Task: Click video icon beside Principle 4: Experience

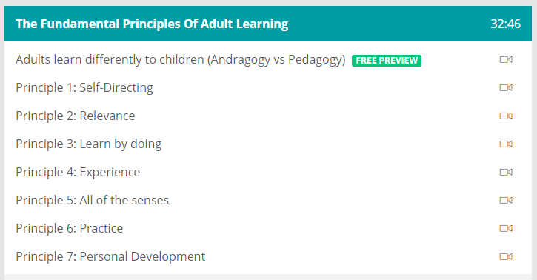Action: pyautogui.click(x=506, y=172)
